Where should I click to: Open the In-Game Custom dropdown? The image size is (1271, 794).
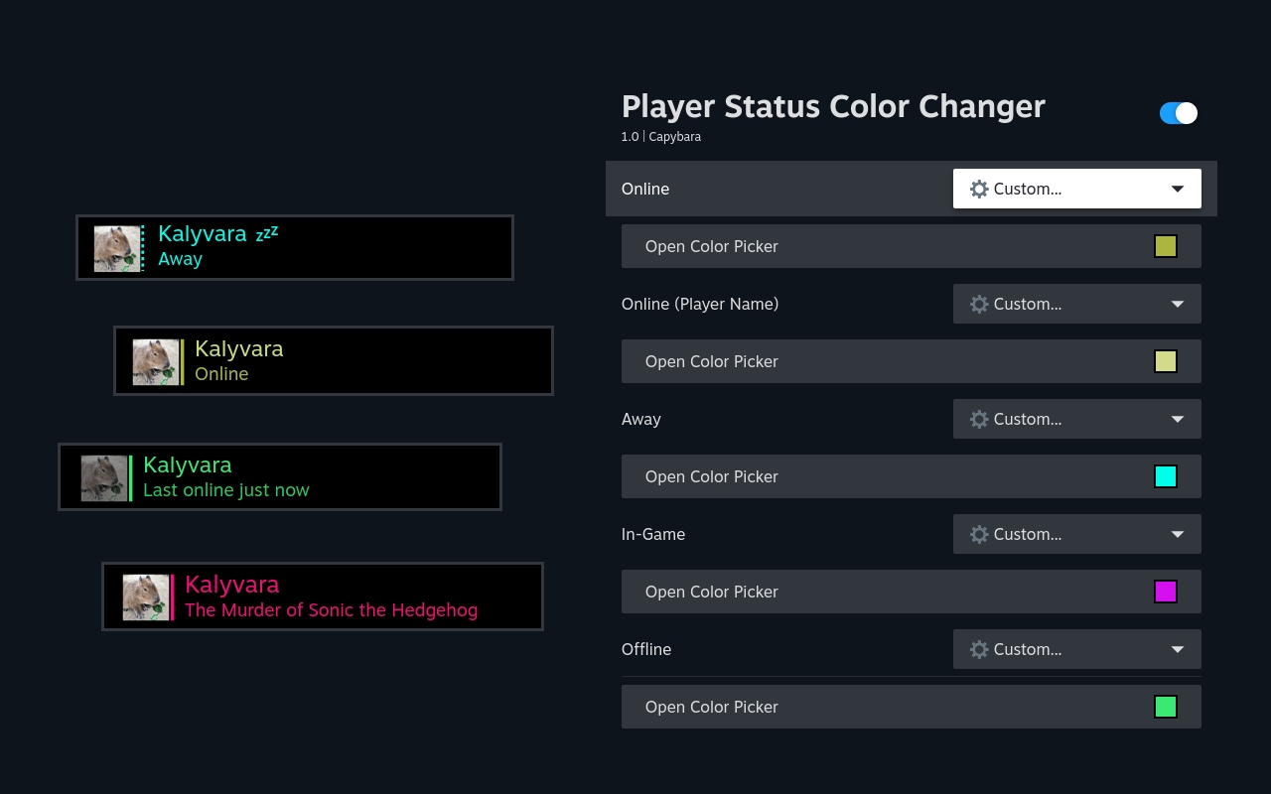[1077, 534]
